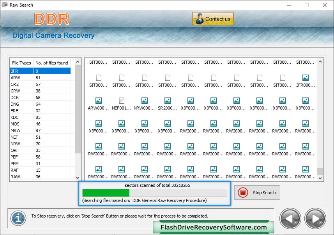Screen dimensions: 334x235
Task: Select the MRW file type row
Action: tap(40, 131)
